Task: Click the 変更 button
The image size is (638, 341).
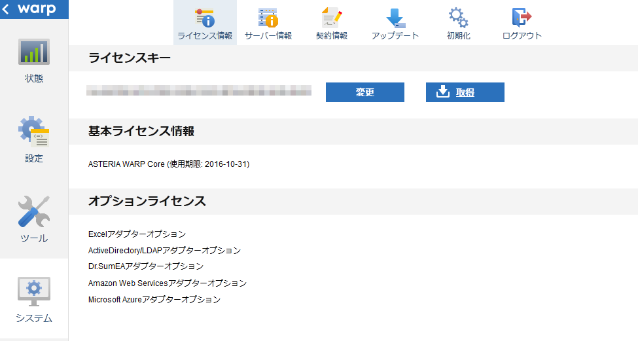Action: (x=365, y=92)
